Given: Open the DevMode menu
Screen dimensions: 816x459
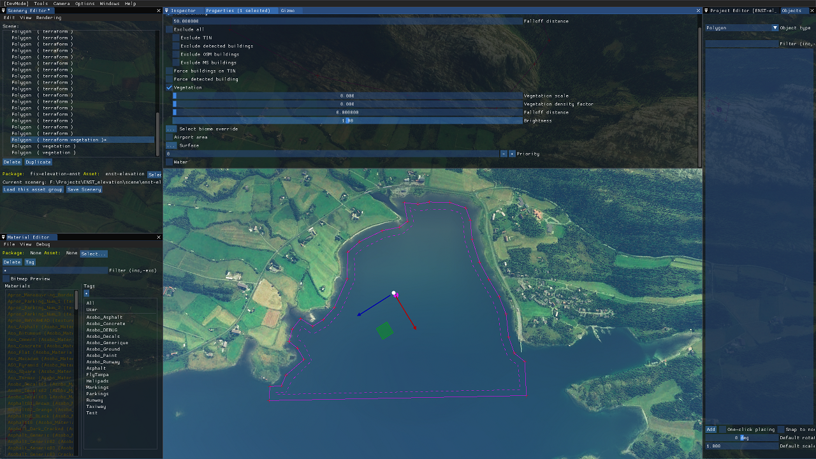Looking at the screenshot, I should (x=16, y=4).
